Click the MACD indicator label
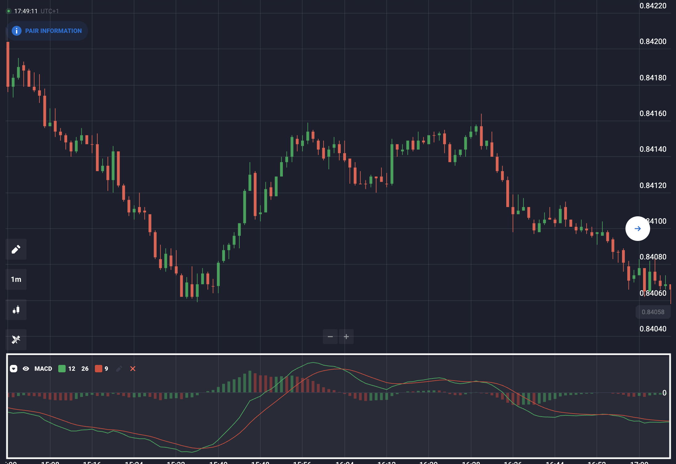This screenshot has height=464, width=676. click(43, 369)
